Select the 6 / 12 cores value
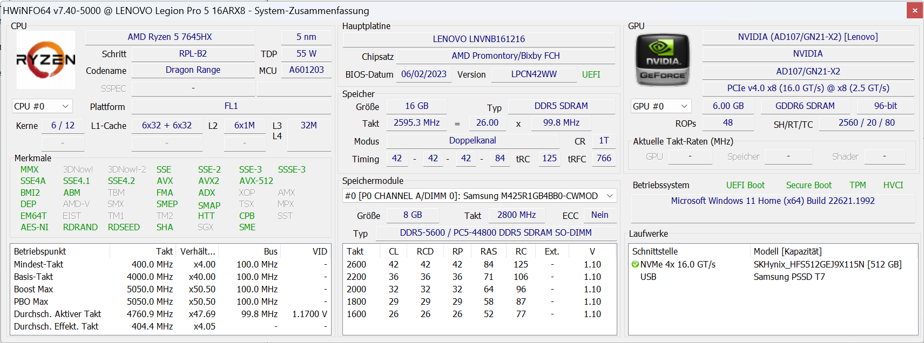Image resolution: width=924 pixels, height=343 pixels. pyautogui.click(x=63, y=125)
